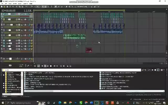Click the Save project icon
Image resolution: width=168 pixels, height=105 pixels.
[7, 7]
